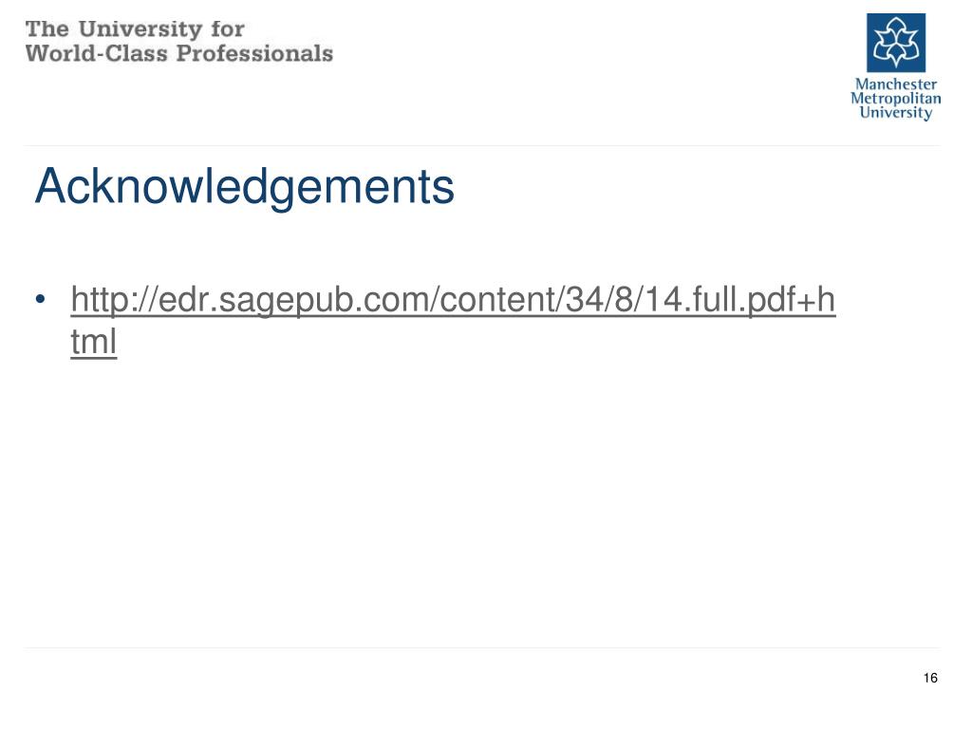Screen dimensions: 972x729
Task: Click the 'The University for' header line
Action: point(135,29)
